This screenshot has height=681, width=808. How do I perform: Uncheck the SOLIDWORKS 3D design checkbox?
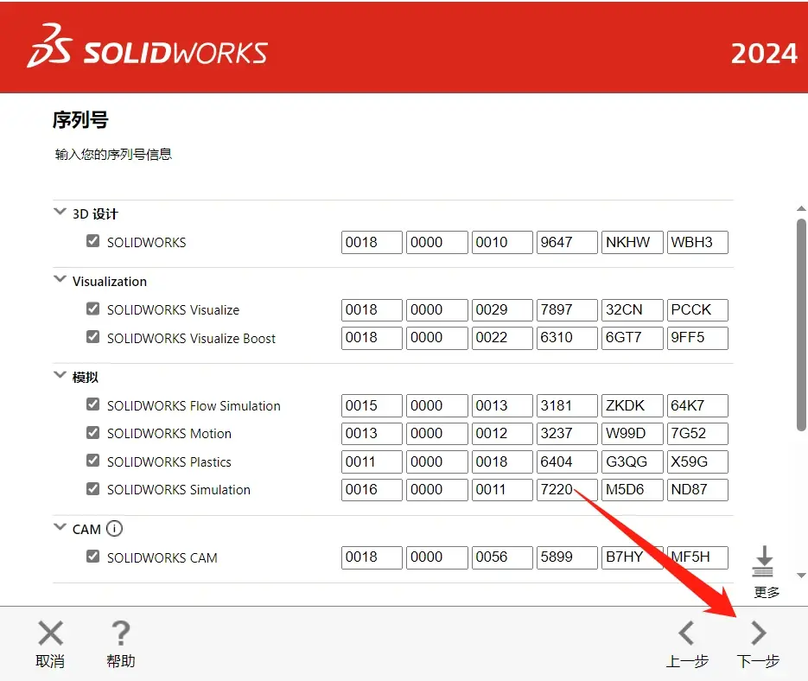tap(92, 241)
